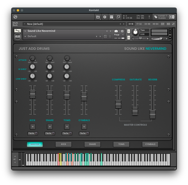The height and width of the screenshot is (185, 188).
Task: Open the options gear icon
Action: coord(105,17)
